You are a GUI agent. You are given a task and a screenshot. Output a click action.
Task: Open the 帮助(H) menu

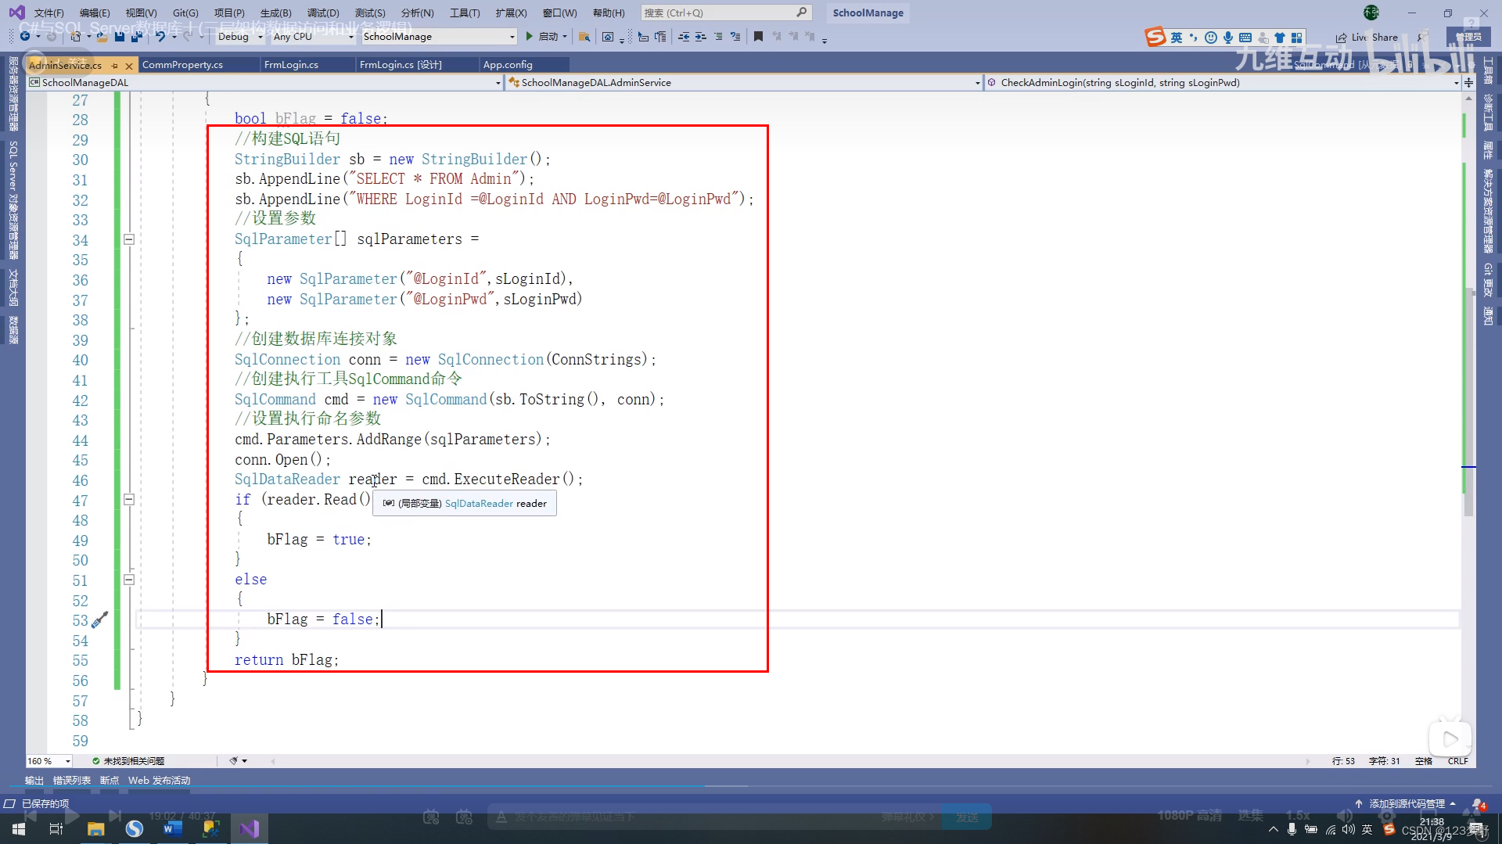[x=609, y=13]
